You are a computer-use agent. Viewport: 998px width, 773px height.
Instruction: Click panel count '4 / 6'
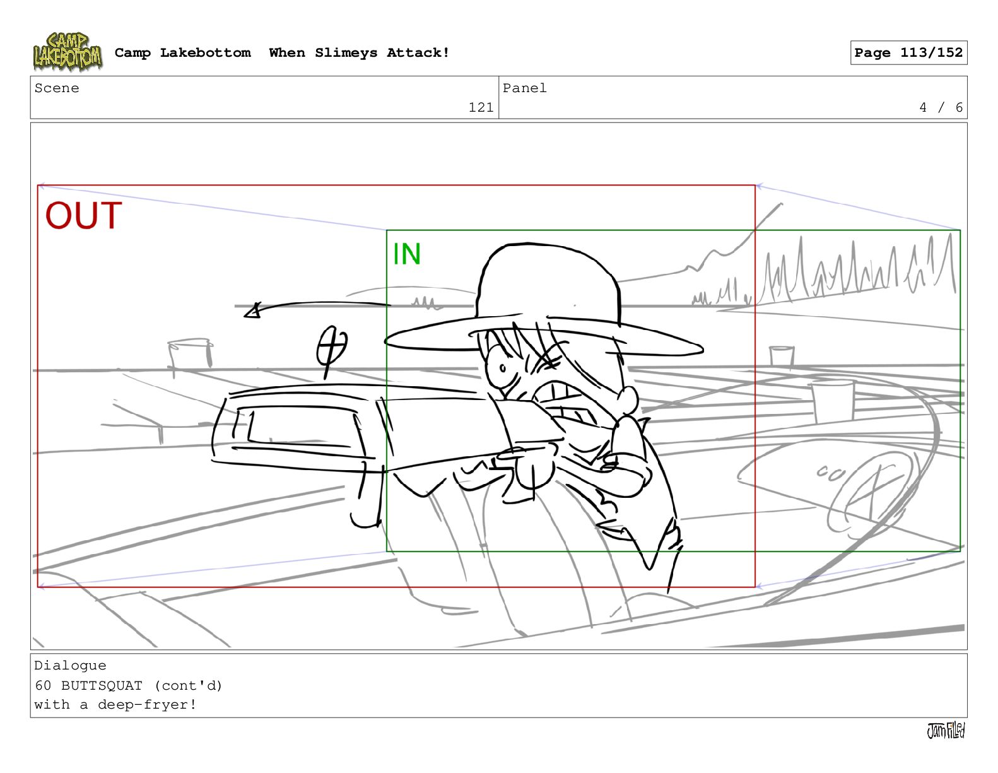tap(941, 108)
